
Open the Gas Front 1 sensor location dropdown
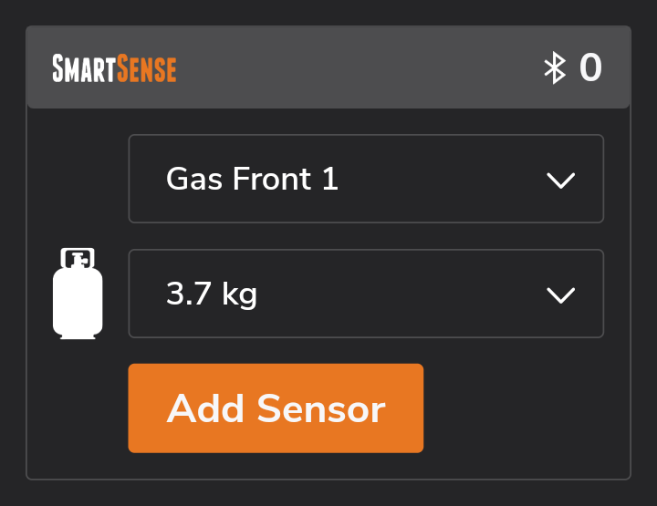tap(366, 179)
